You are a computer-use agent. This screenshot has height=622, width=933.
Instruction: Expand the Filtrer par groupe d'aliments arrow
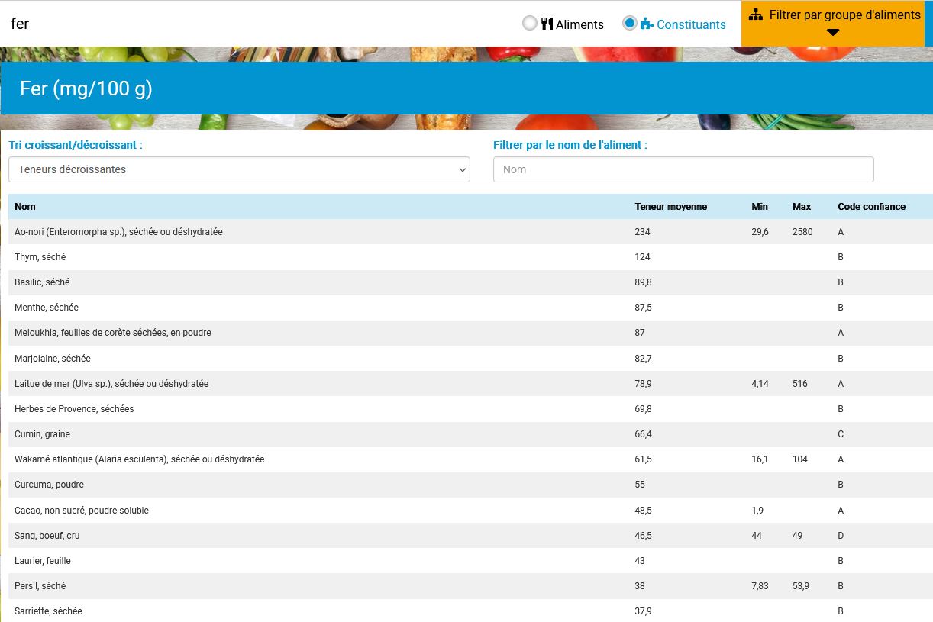(833, 33)
